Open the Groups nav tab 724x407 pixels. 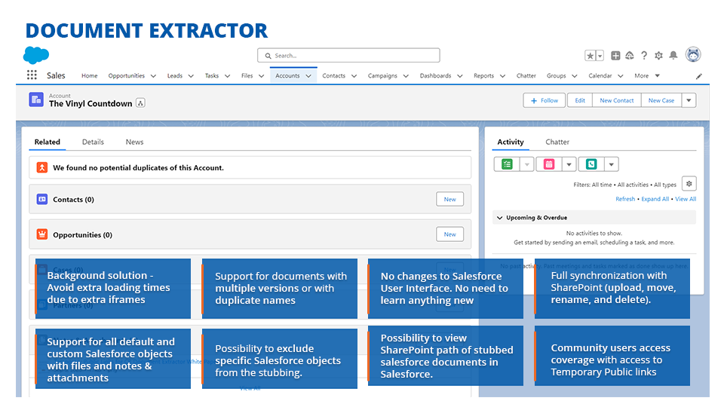(556, 75)
